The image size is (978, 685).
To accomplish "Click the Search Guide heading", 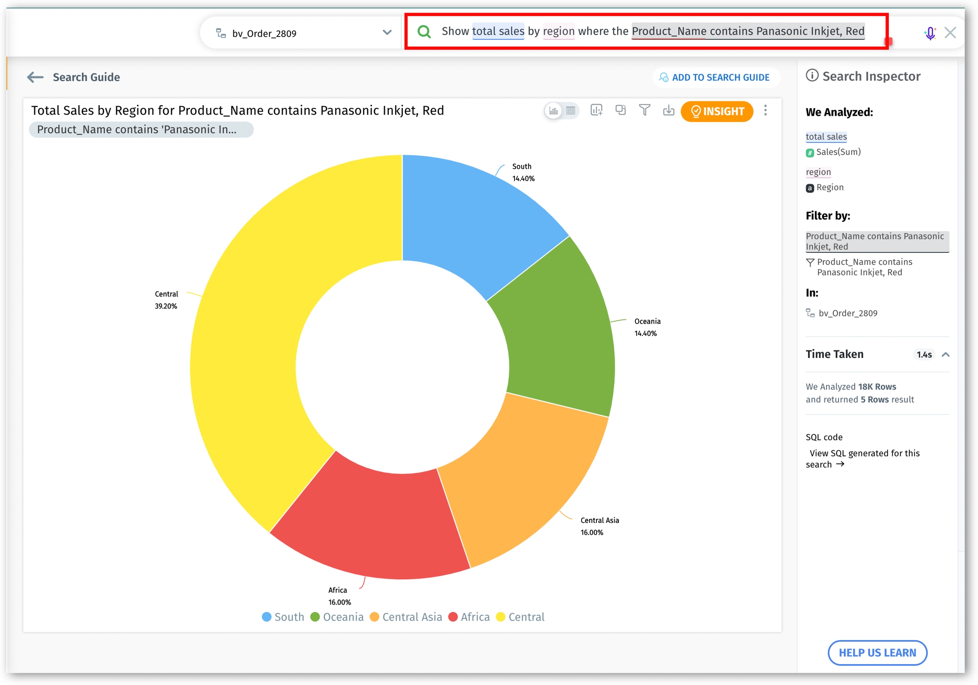I will (x=86, y=77).
